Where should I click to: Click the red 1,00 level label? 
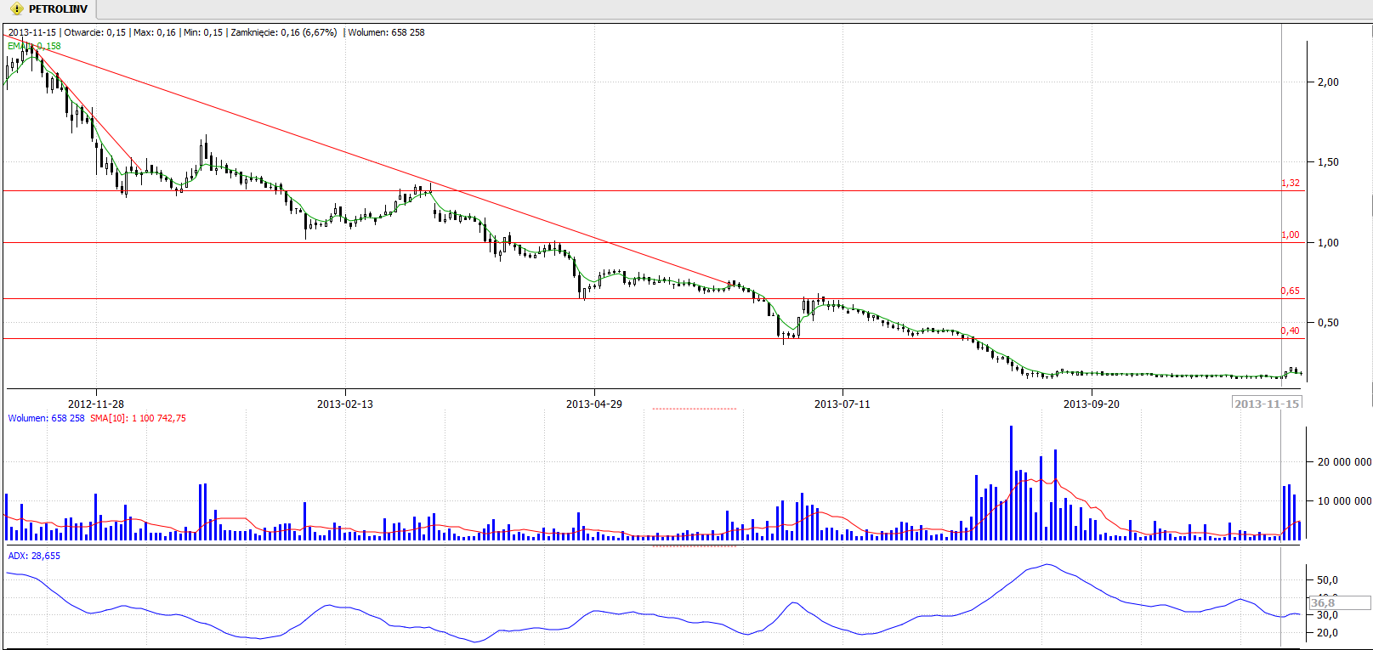[x=1291, y=235]
